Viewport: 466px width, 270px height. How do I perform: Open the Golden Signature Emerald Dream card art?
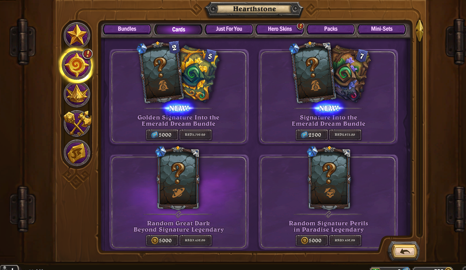click(179, 73)
